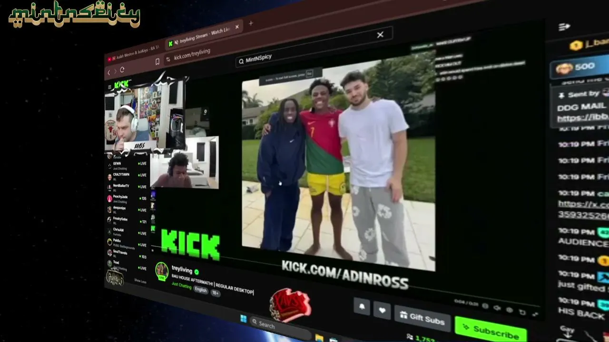Turn on notifications with the bell icon
The width and height of the screenshot is (609, 342).
coord(362,306)
